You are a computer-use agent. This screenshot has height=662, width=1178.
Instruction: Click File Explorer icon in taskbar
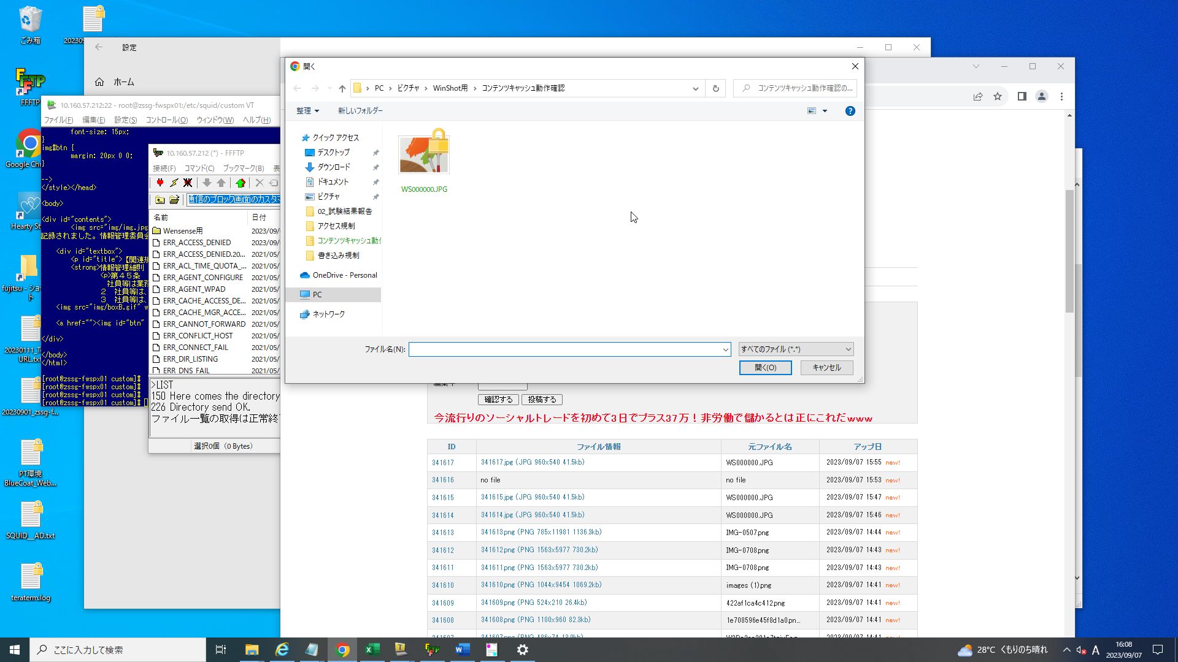point(252,650)
